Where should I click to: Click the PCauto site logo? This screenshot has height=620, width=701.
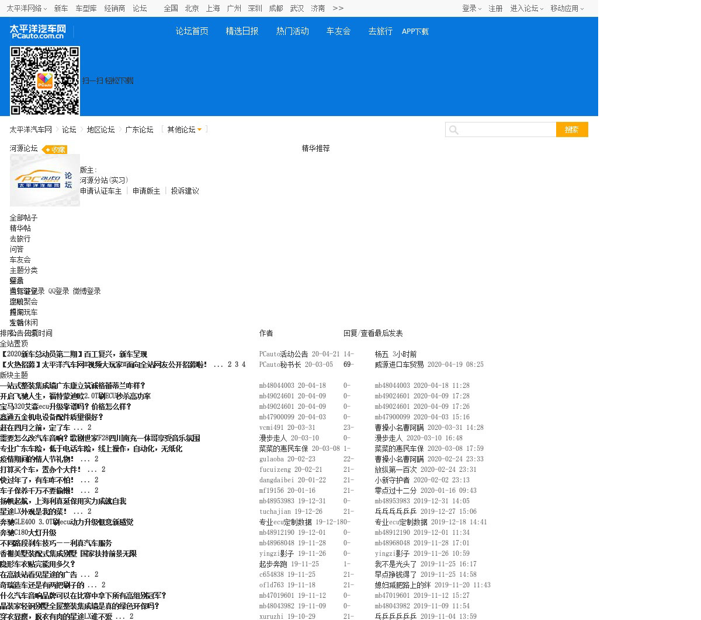pyautogui.click(x=37, y=31)
